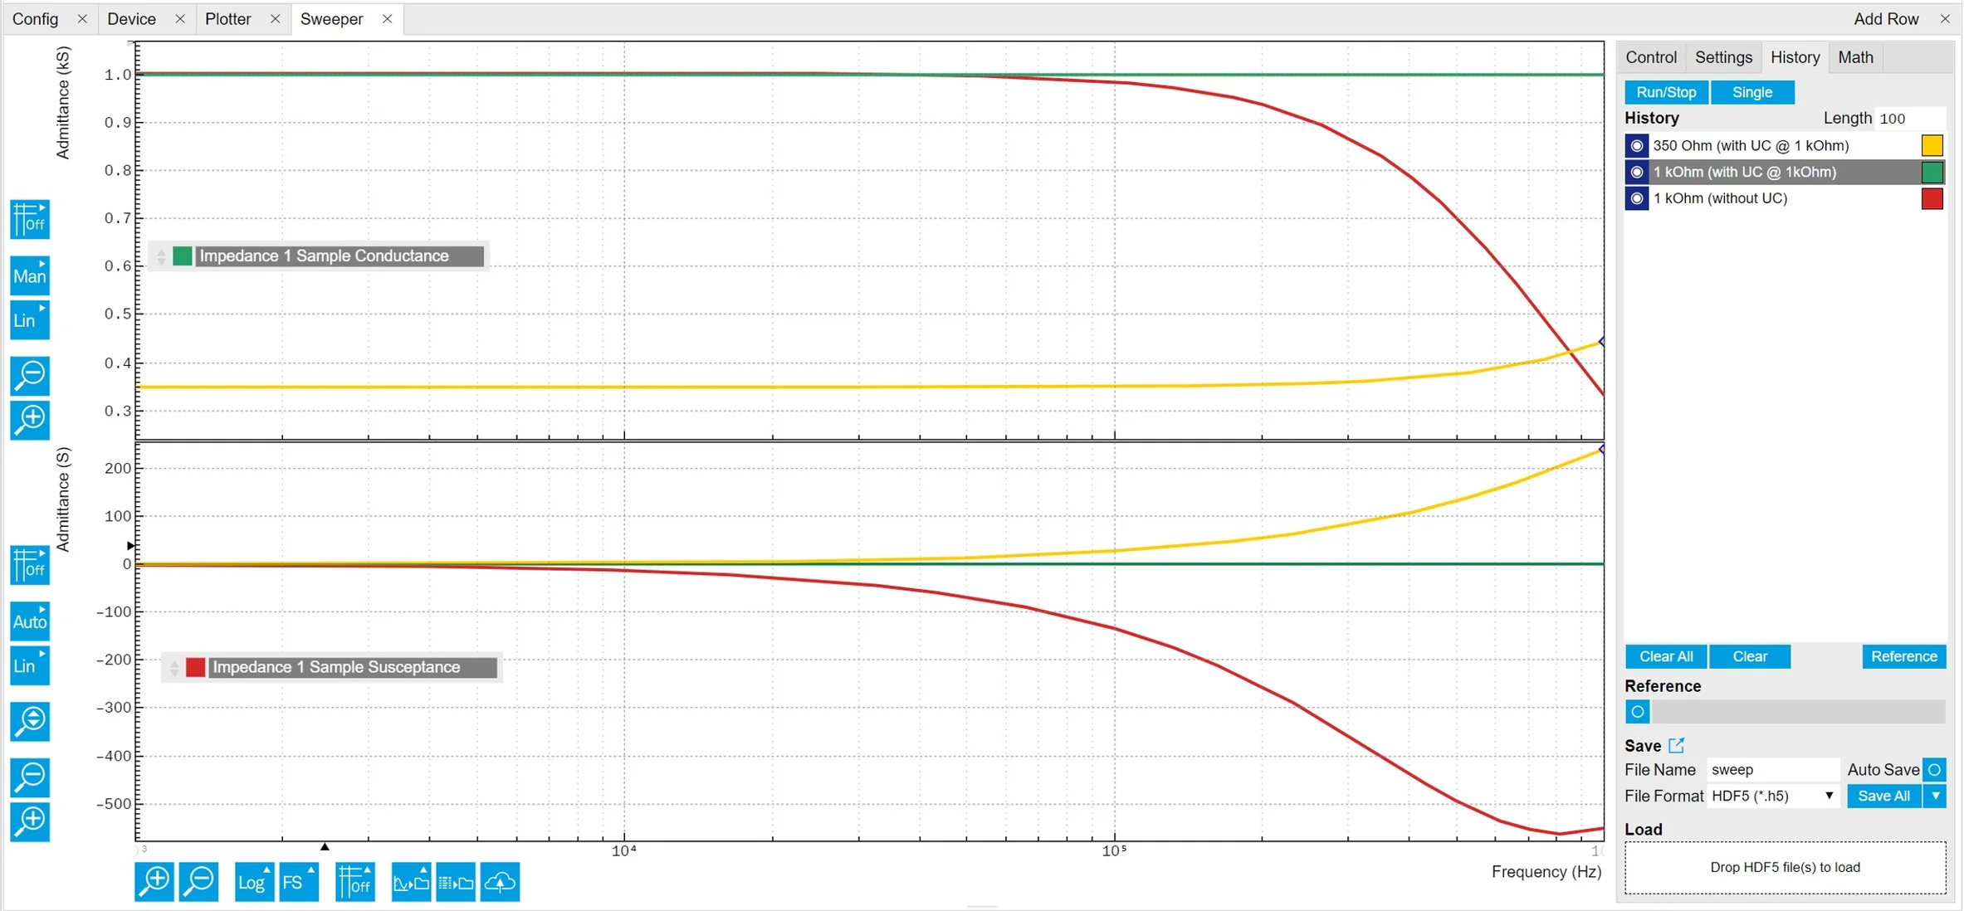Open the History side tab

1795,57
